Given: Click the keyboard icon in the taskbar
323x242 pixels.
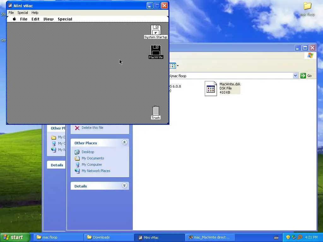Looking at the screenshot, I should 276,238.
